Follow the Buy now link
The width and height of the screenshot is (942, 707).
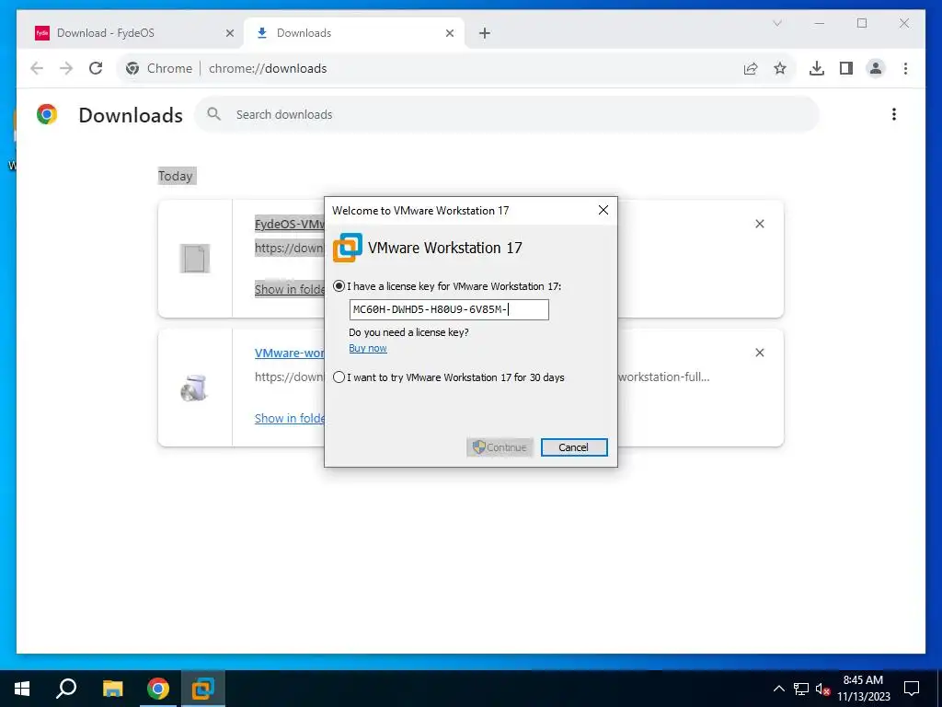click(x=368, y=348)
